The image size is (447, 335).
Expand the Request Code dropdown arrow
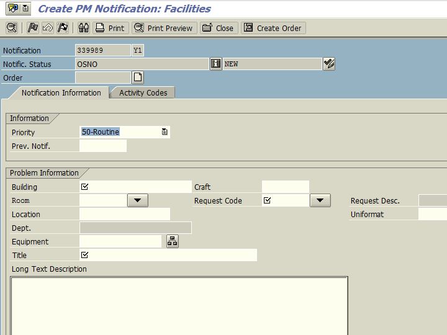pyautogui.click(x=320, y=200)
